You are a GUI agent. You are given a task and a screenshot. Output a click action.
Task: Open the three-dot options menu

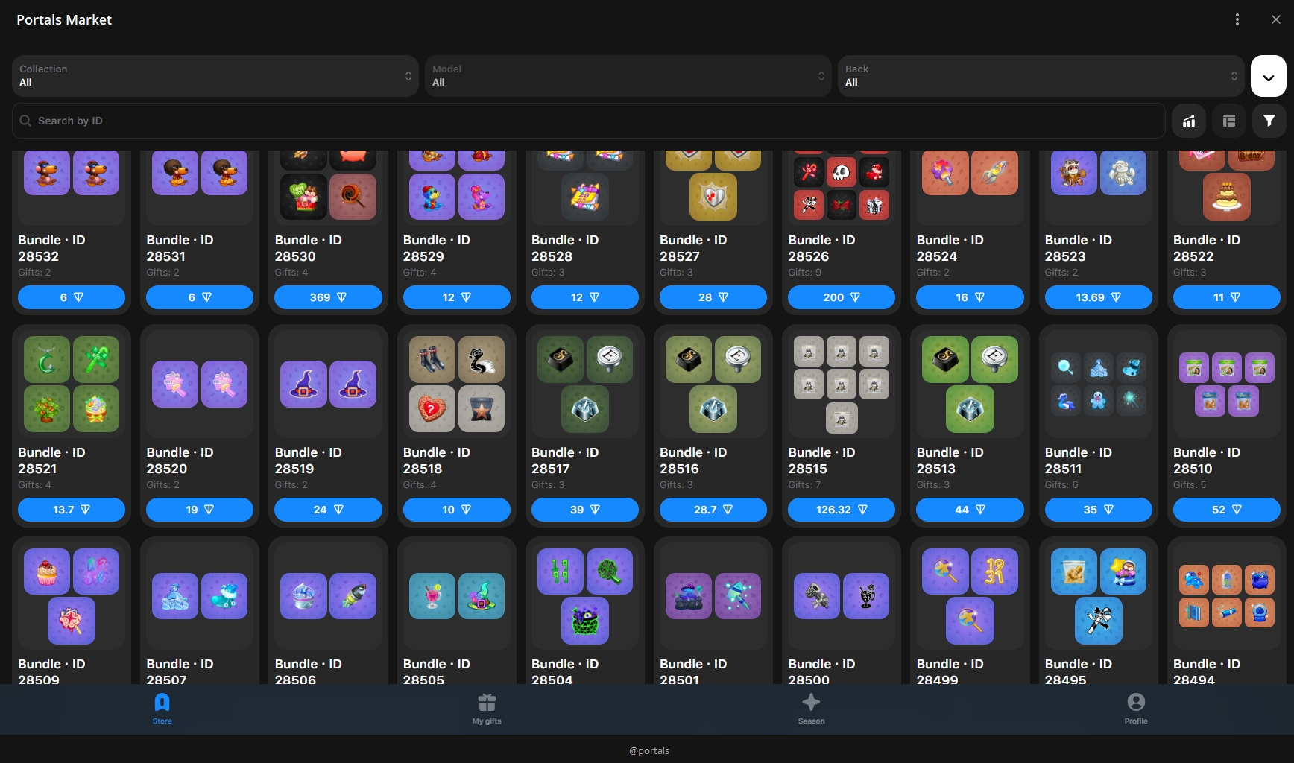(x=1237, y=19)
